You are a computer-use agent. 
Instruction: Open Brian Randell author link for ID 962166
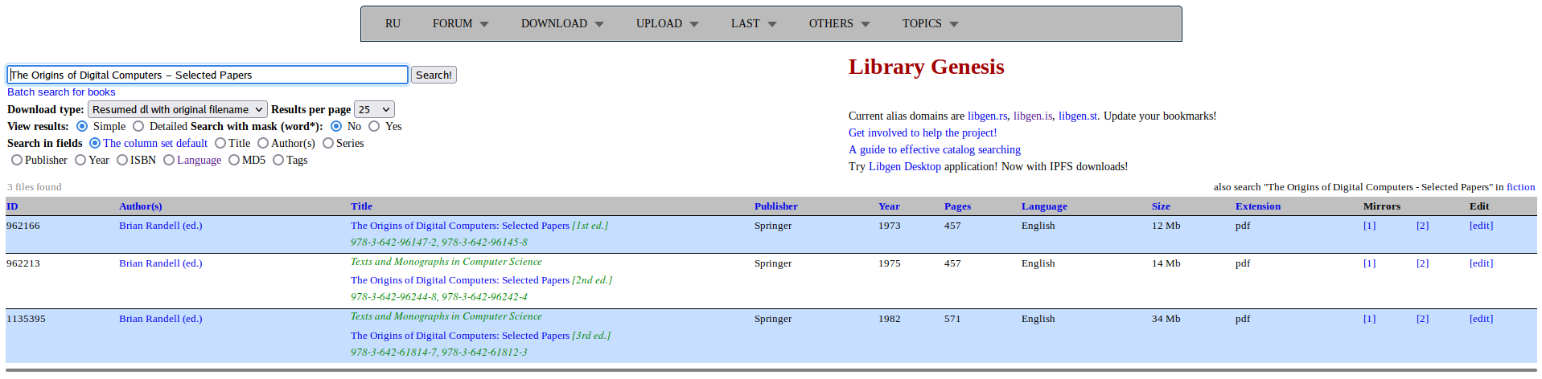point(161,226)
